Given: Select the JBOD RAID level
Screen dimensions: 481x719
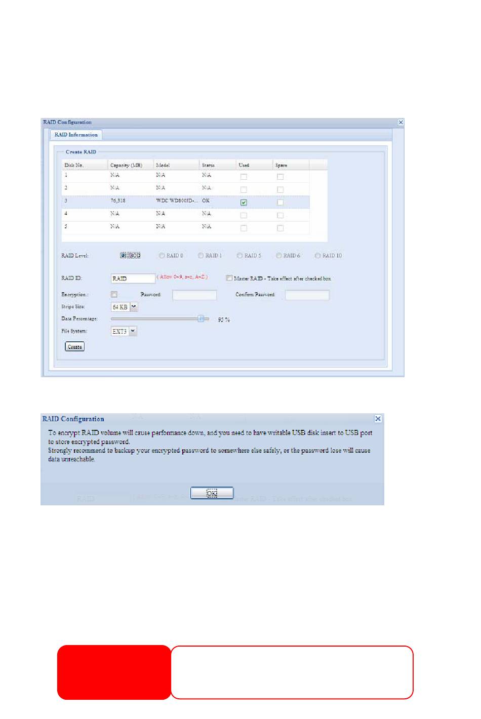Looking at the screenshot, I should [x=123, y=256].
